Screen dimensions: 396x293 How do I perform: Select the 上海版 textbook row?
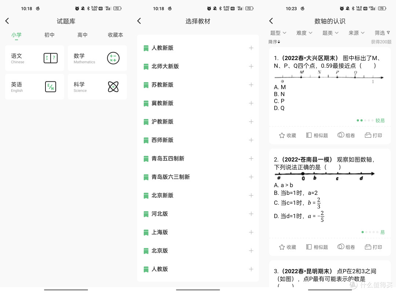click(x=198, y=232)
